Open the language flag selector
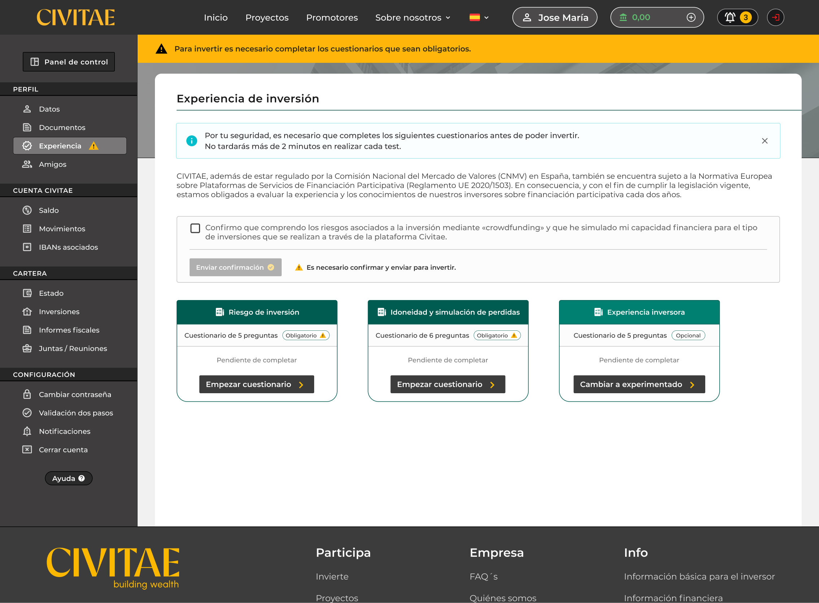Screen dimensions: 819x603 pos(479,18)
